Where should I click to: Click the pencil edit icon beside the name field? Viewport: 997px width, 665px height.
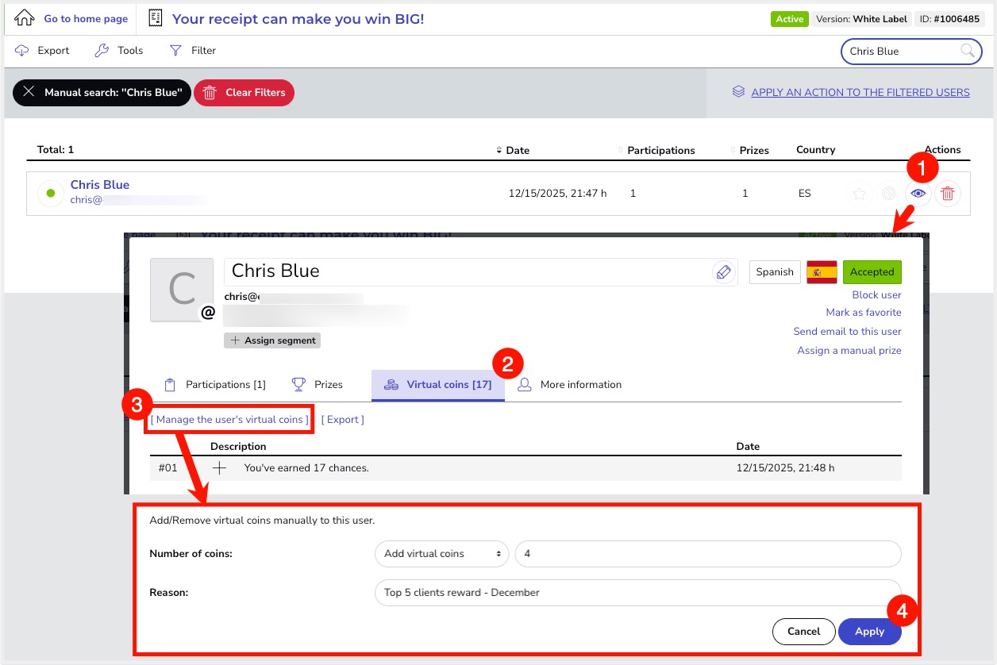pos(723,272)
